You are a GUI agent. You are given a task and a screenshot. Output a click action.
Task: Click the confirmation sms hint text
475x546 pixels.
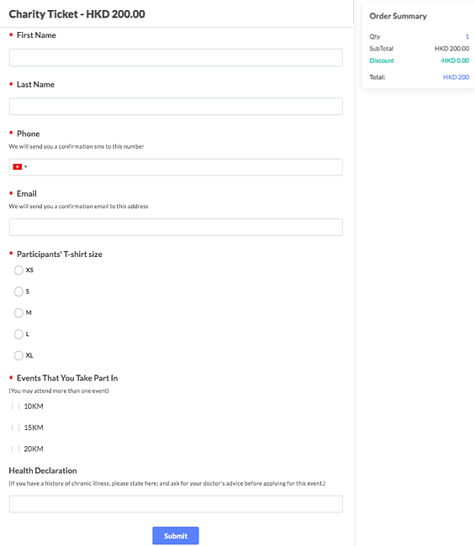77,147
